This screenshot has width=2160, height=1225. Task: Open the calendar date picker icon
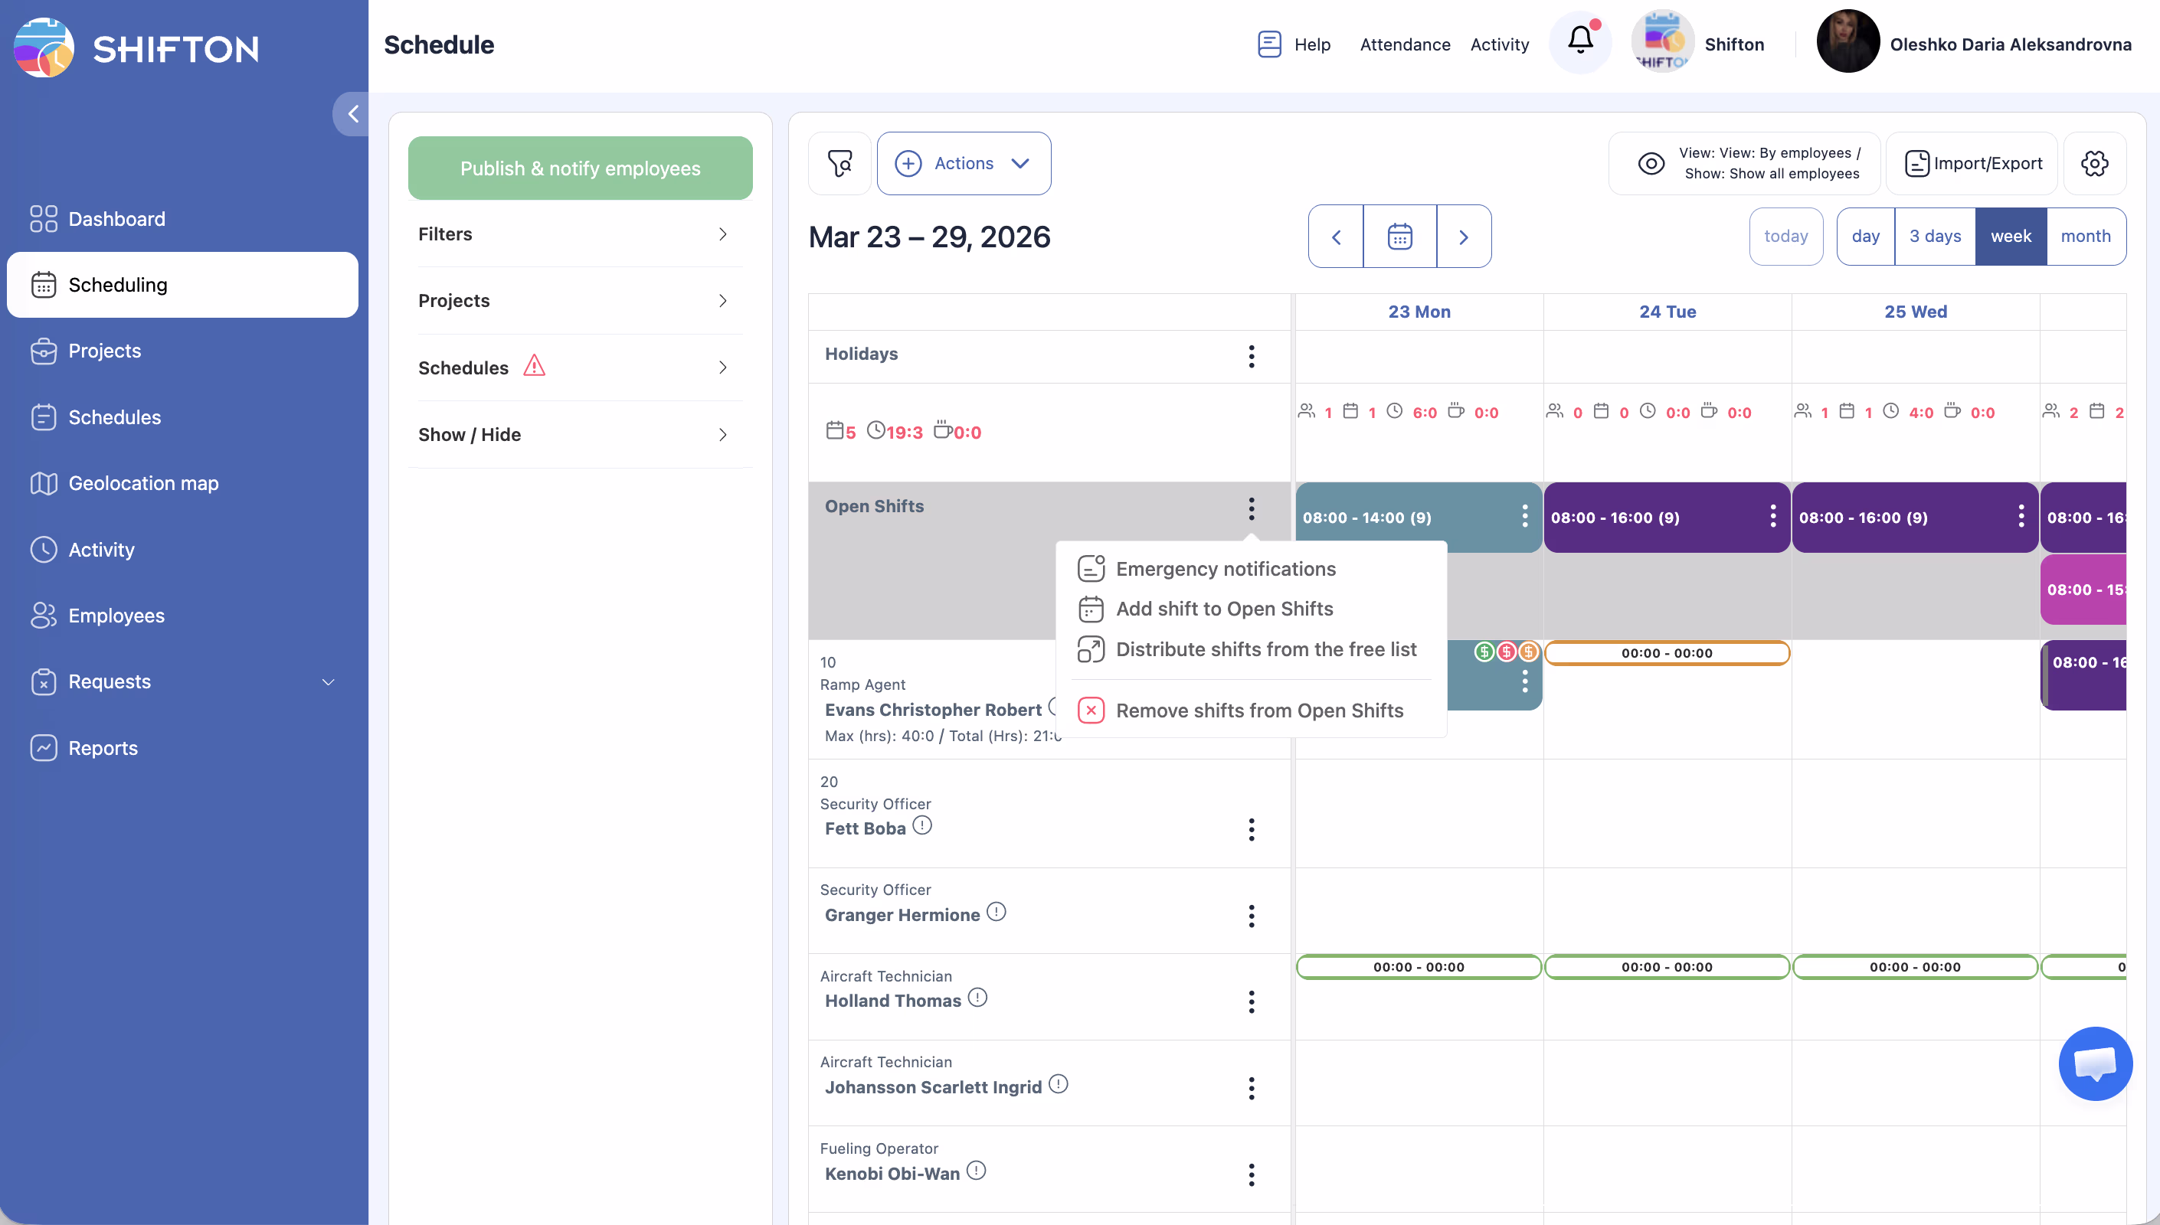1399,237
